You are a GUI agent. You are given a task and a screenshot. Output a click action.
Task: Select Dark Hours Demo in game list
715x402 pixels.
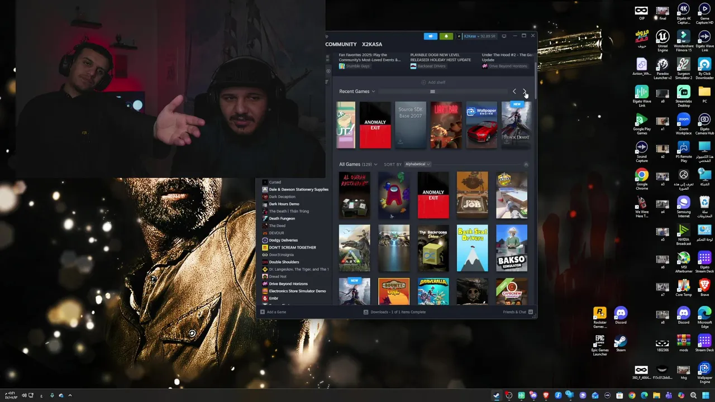click(x=281, y=204)
